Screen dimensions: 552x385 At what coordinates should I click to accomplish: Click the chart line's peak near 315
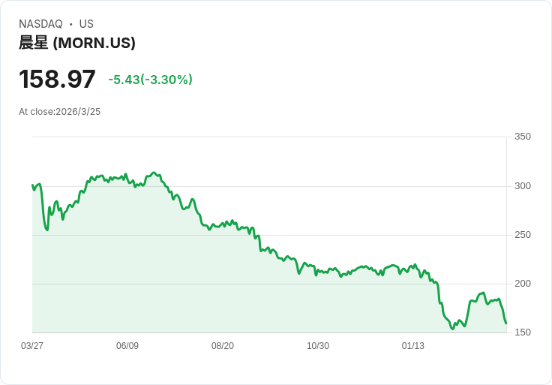click(153, 173)
